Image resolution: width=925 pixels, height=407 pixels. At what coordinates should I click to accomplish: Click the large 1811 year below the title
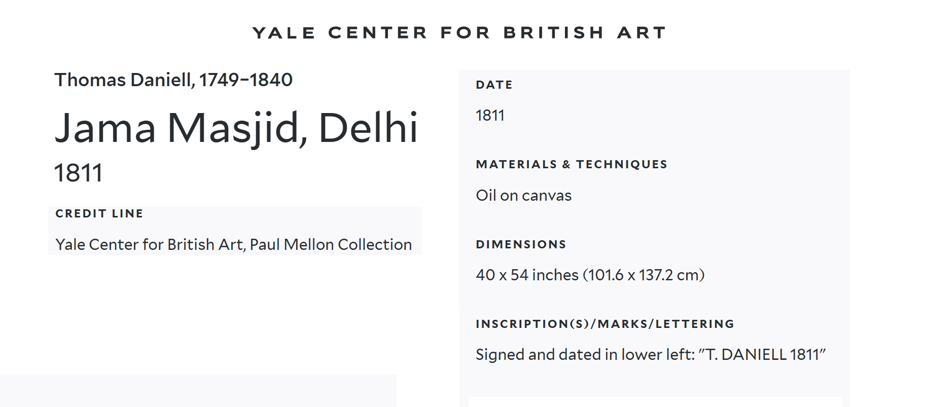(x=79, y=173)
